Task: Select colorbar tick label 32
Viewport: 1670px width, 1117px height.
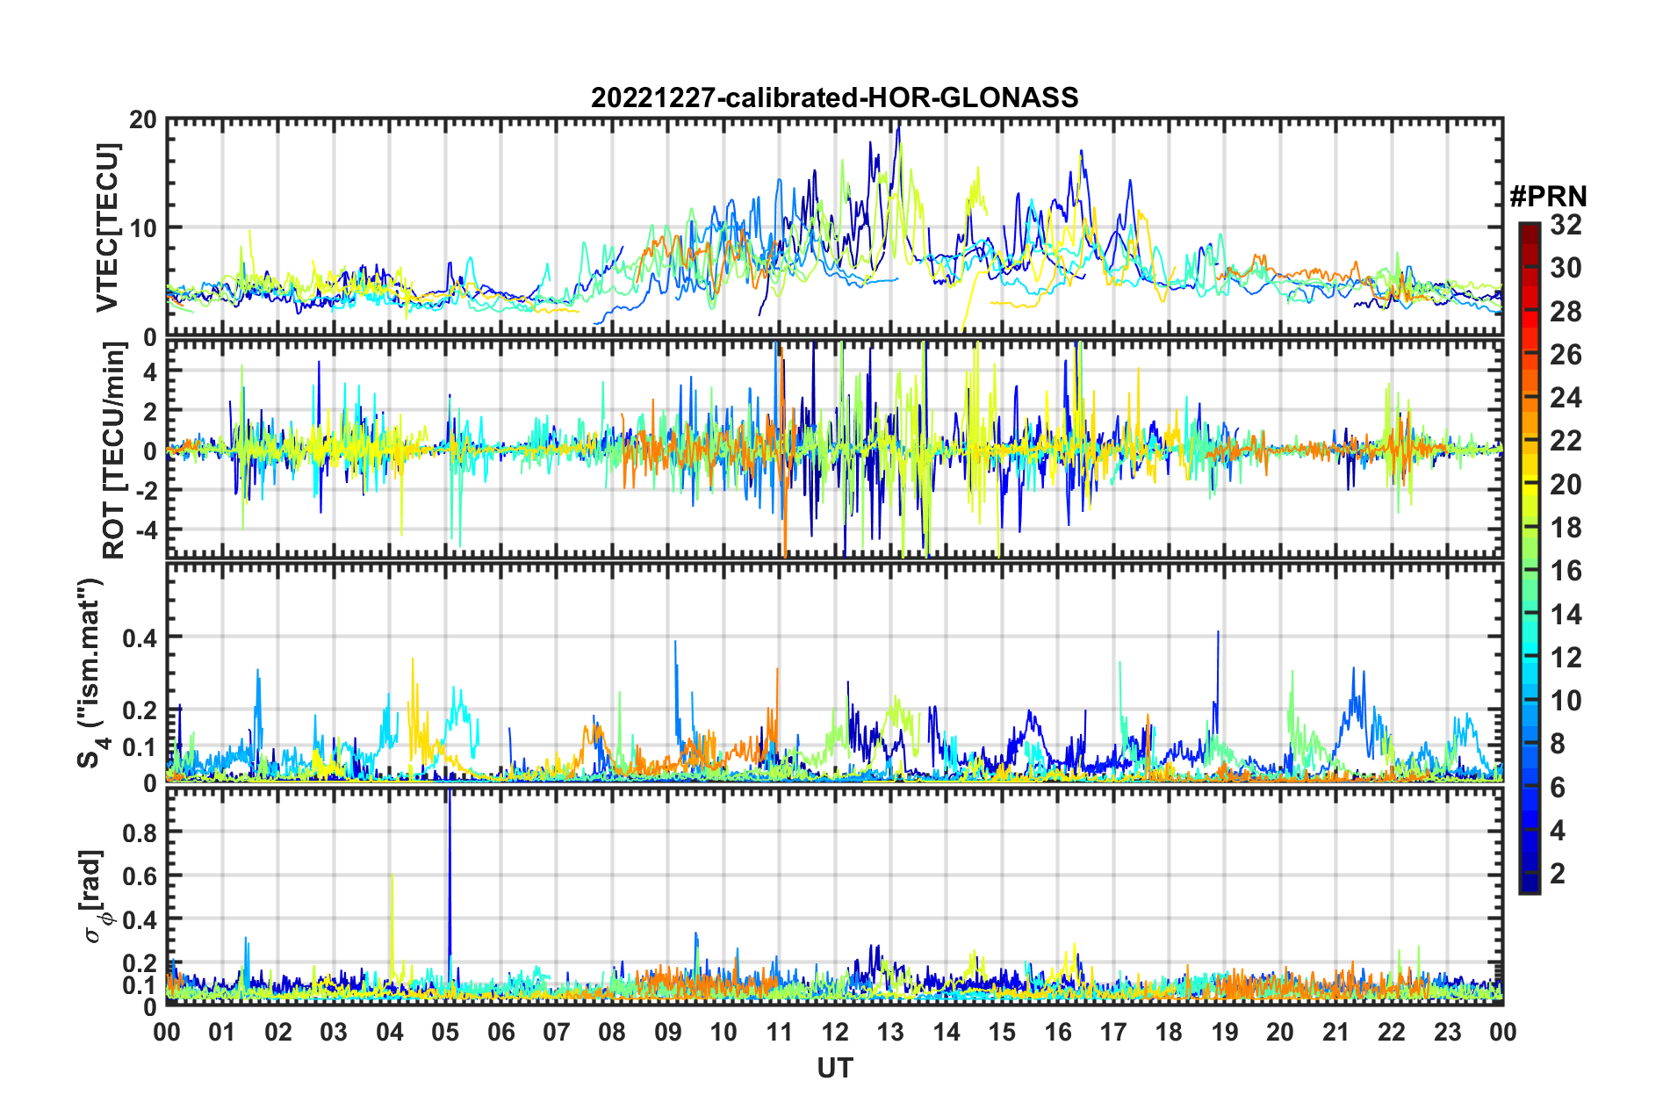Action: 1566,225
